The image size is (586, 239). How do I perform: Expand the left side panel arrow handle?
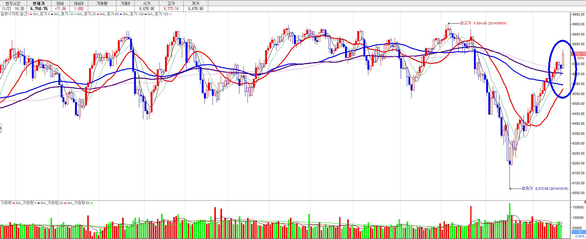[1, 128]
